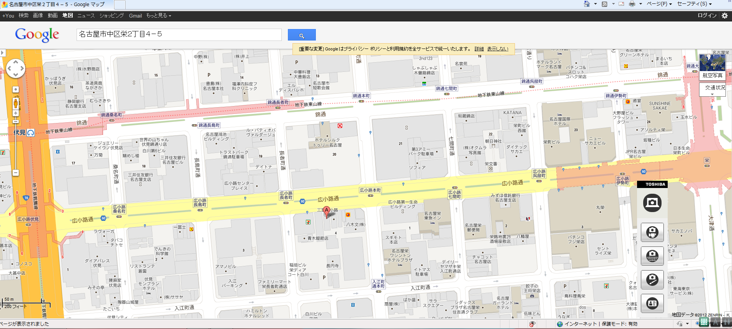
Task: Click the Toshiba webcam avatar icon
Action: point(652,232)
